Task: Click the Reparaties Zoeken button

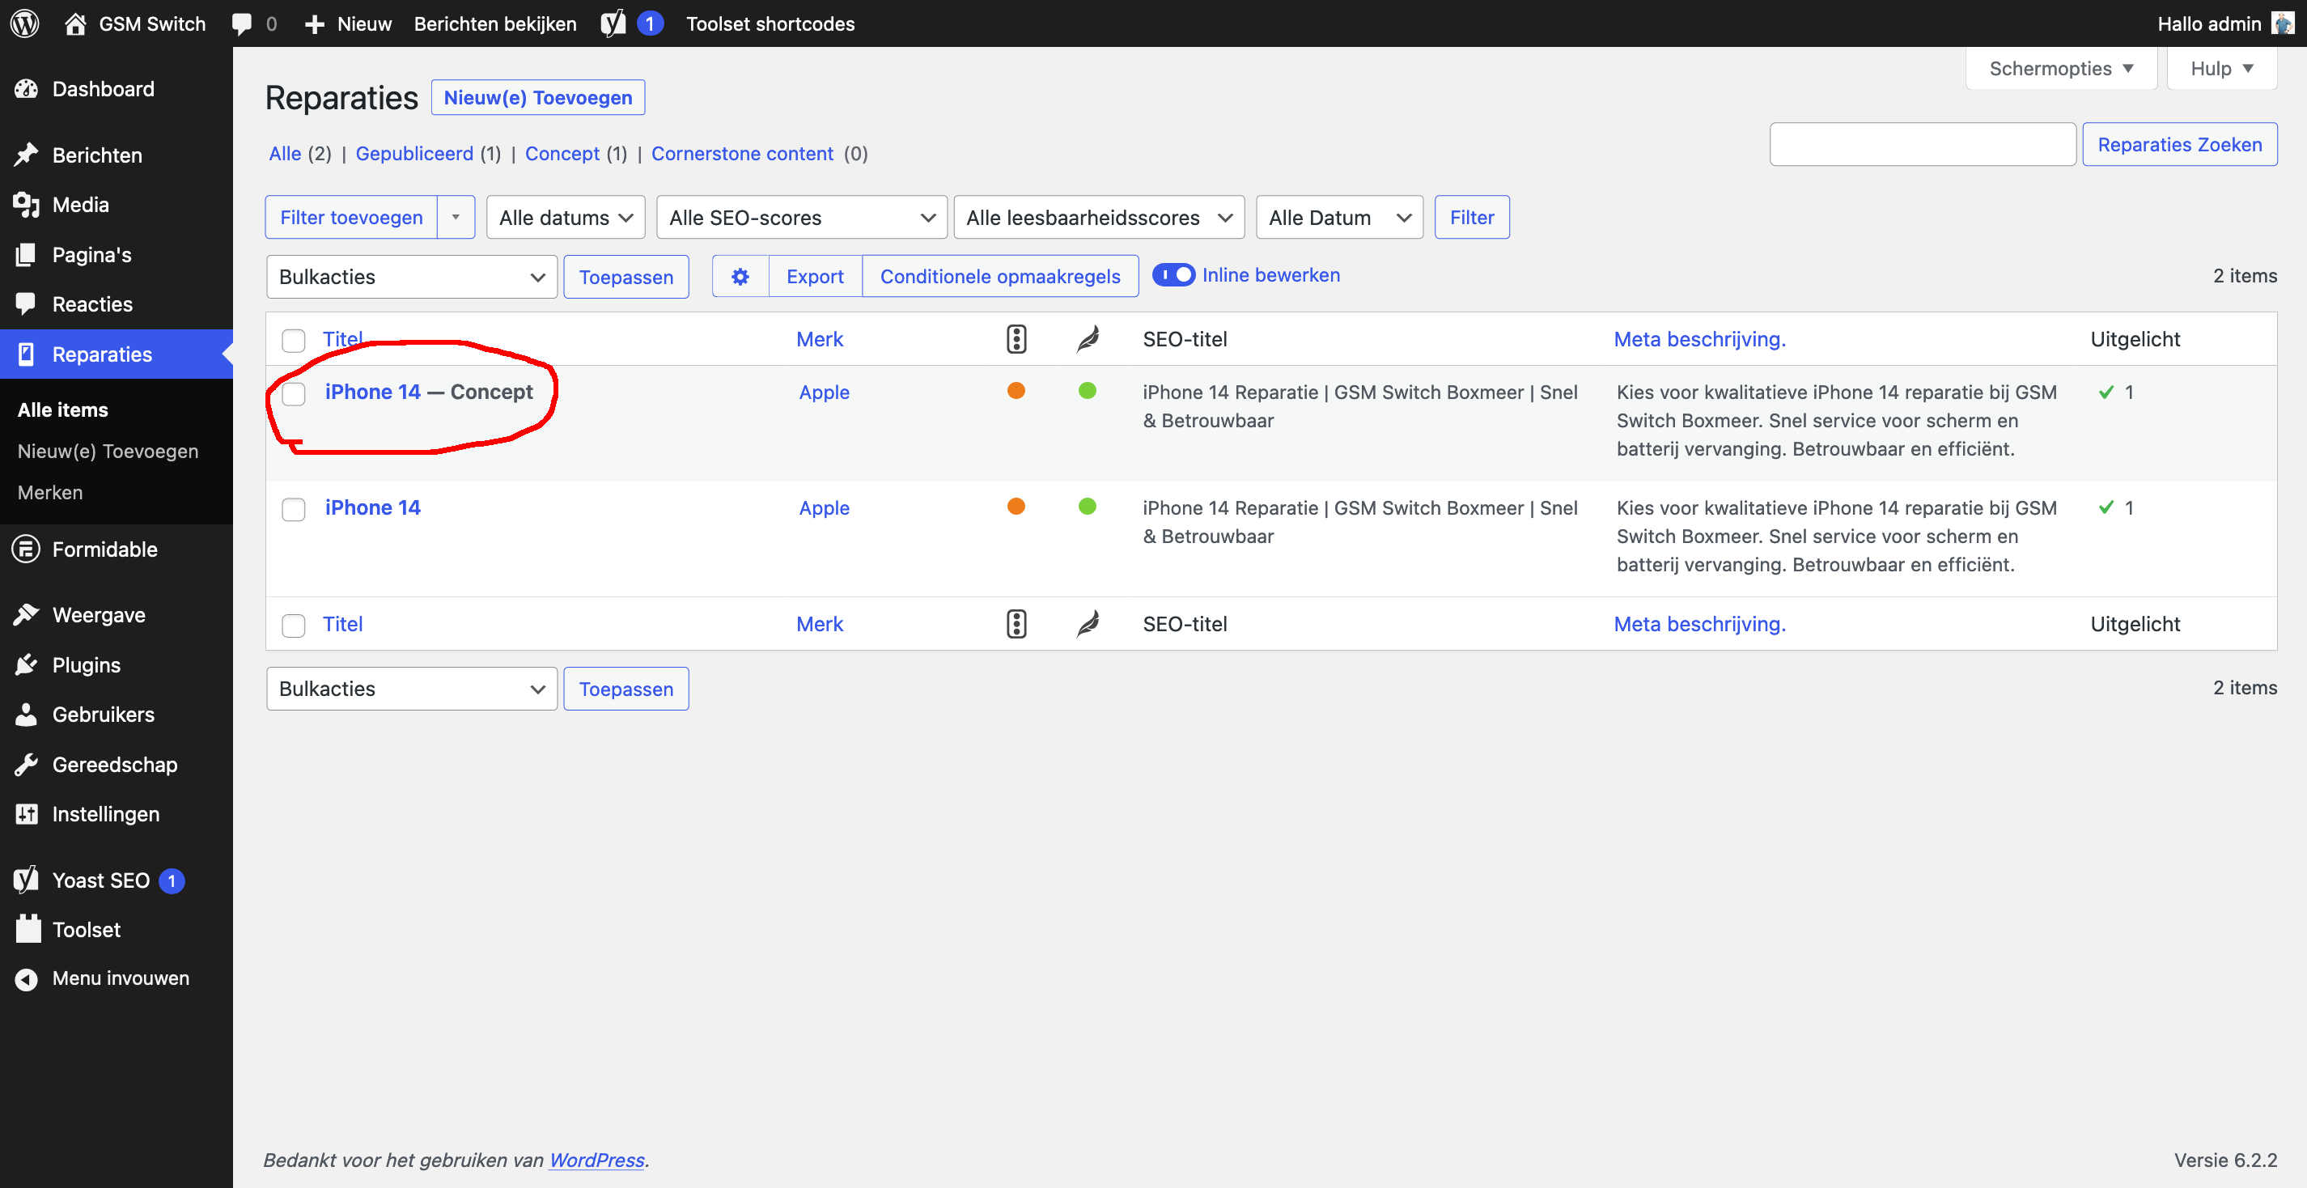Action: tap(2178, 144)
